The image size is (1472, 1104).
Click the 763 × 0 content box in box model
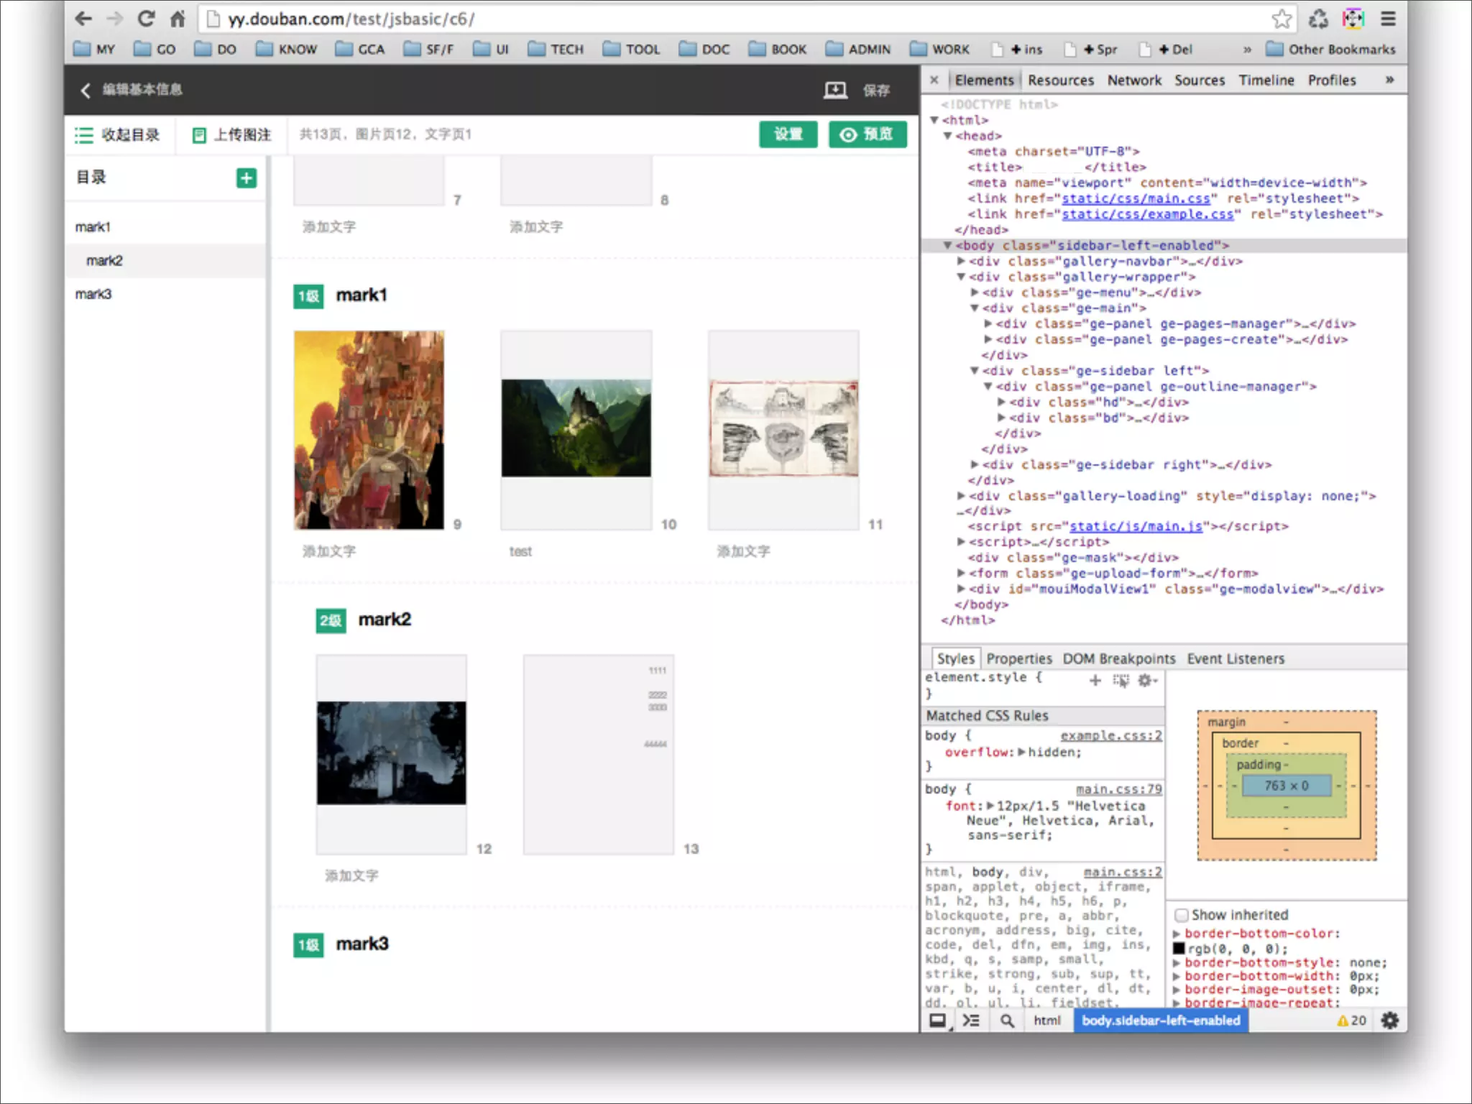(1287, 786)
